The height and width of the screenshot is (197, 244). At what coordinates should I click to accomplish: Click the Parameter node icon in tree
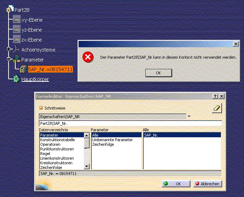[17, 59]
